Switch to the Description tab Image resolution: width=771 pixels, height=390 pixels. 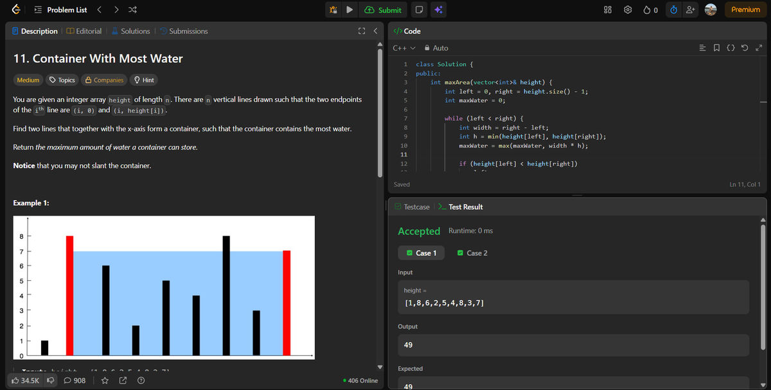[35, 31]
